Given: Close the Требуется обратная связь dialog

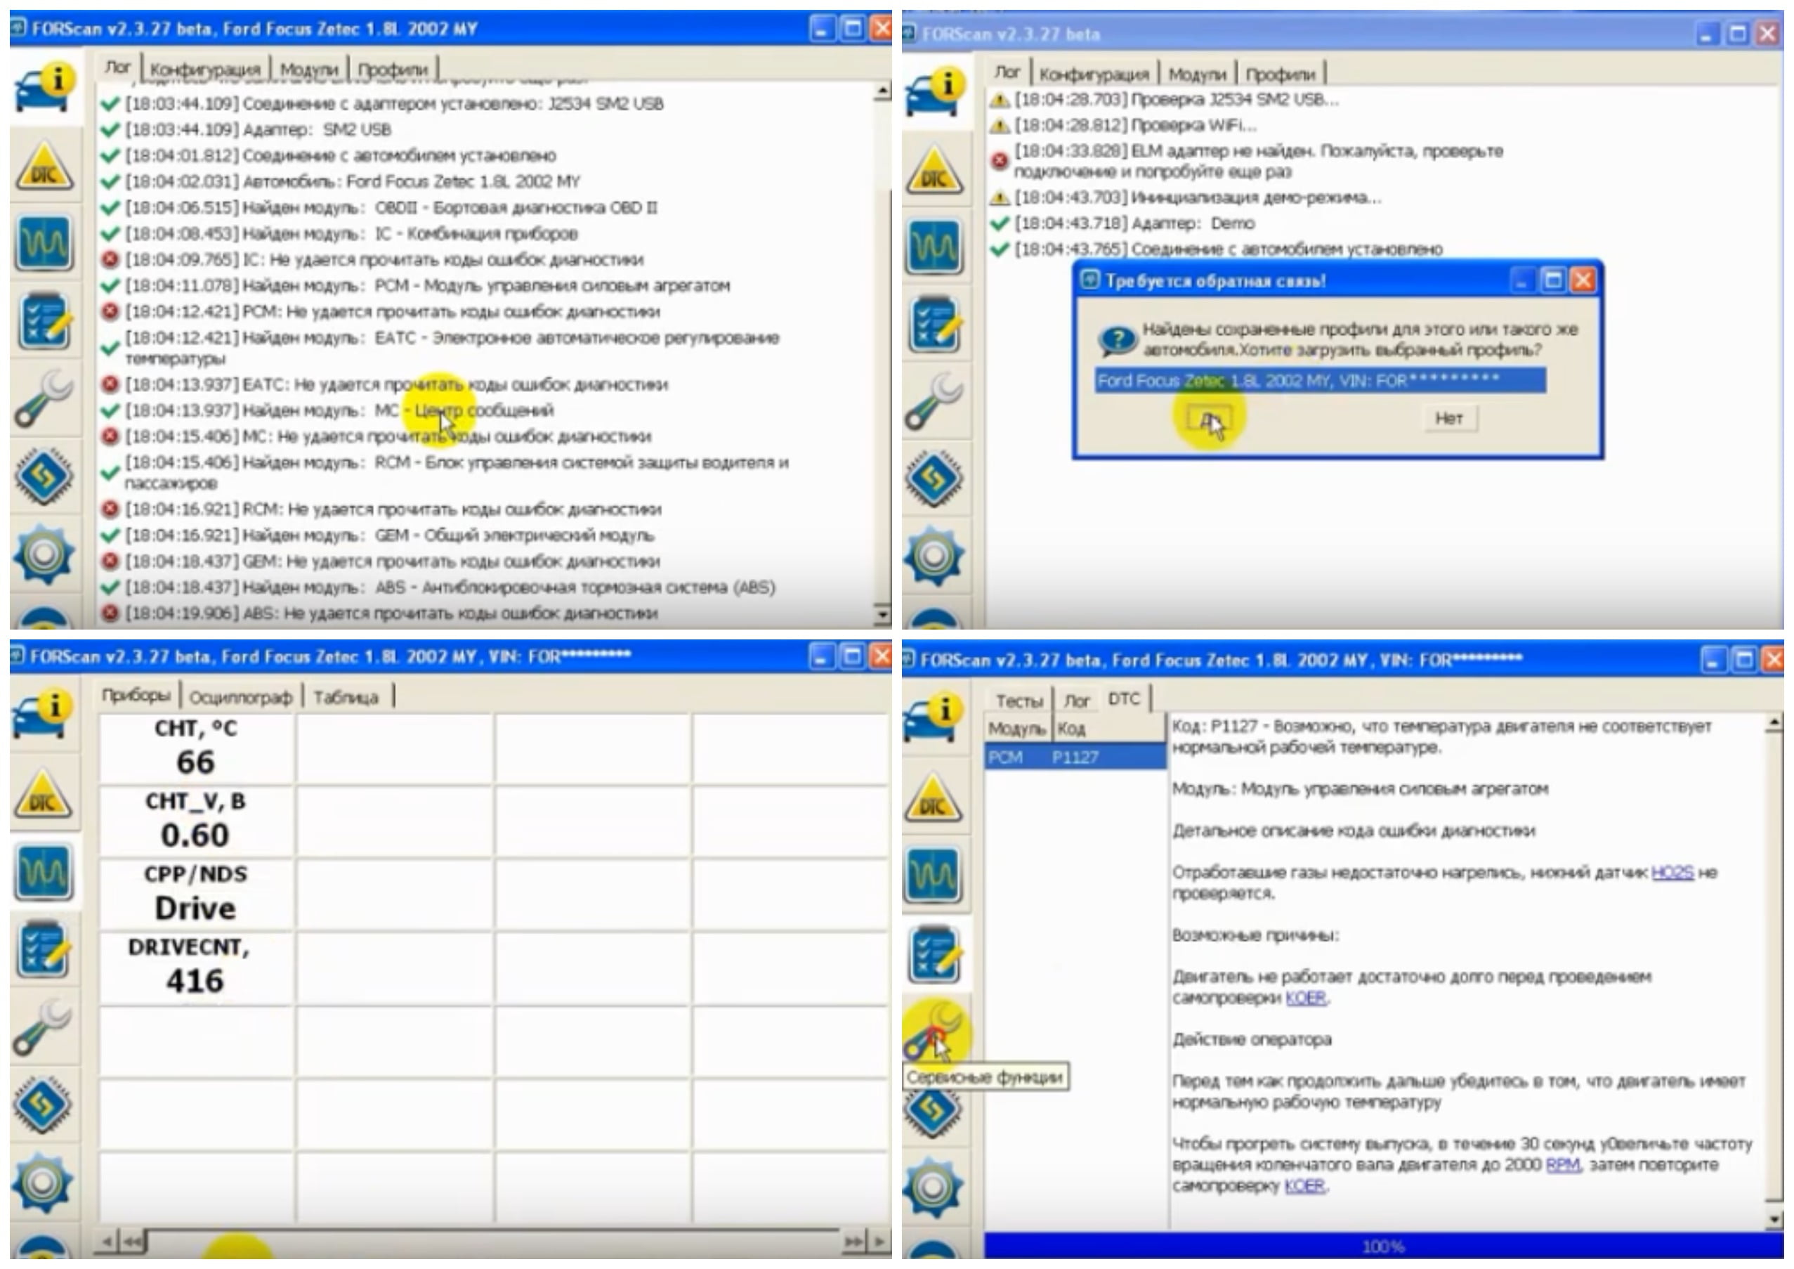Looking at the screenshot, I should [1583, 280].
